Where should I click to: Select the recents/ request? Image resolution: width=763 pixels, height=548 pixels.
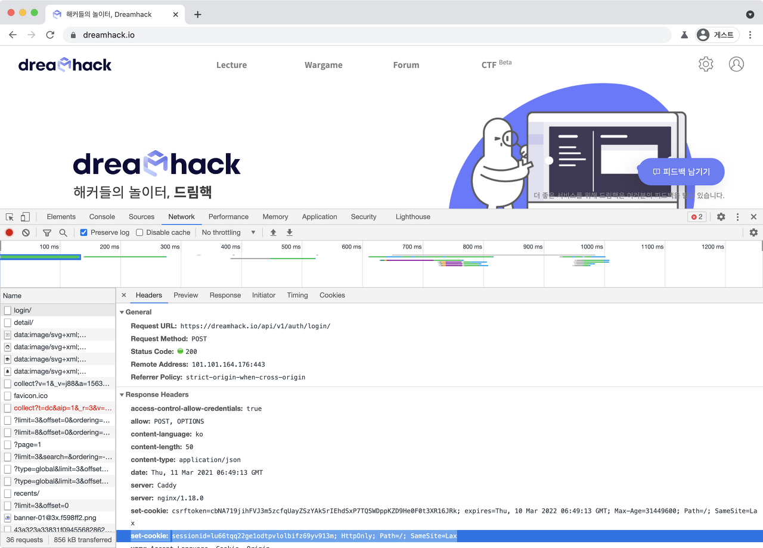pyautogui.click(x=58, y=493)
